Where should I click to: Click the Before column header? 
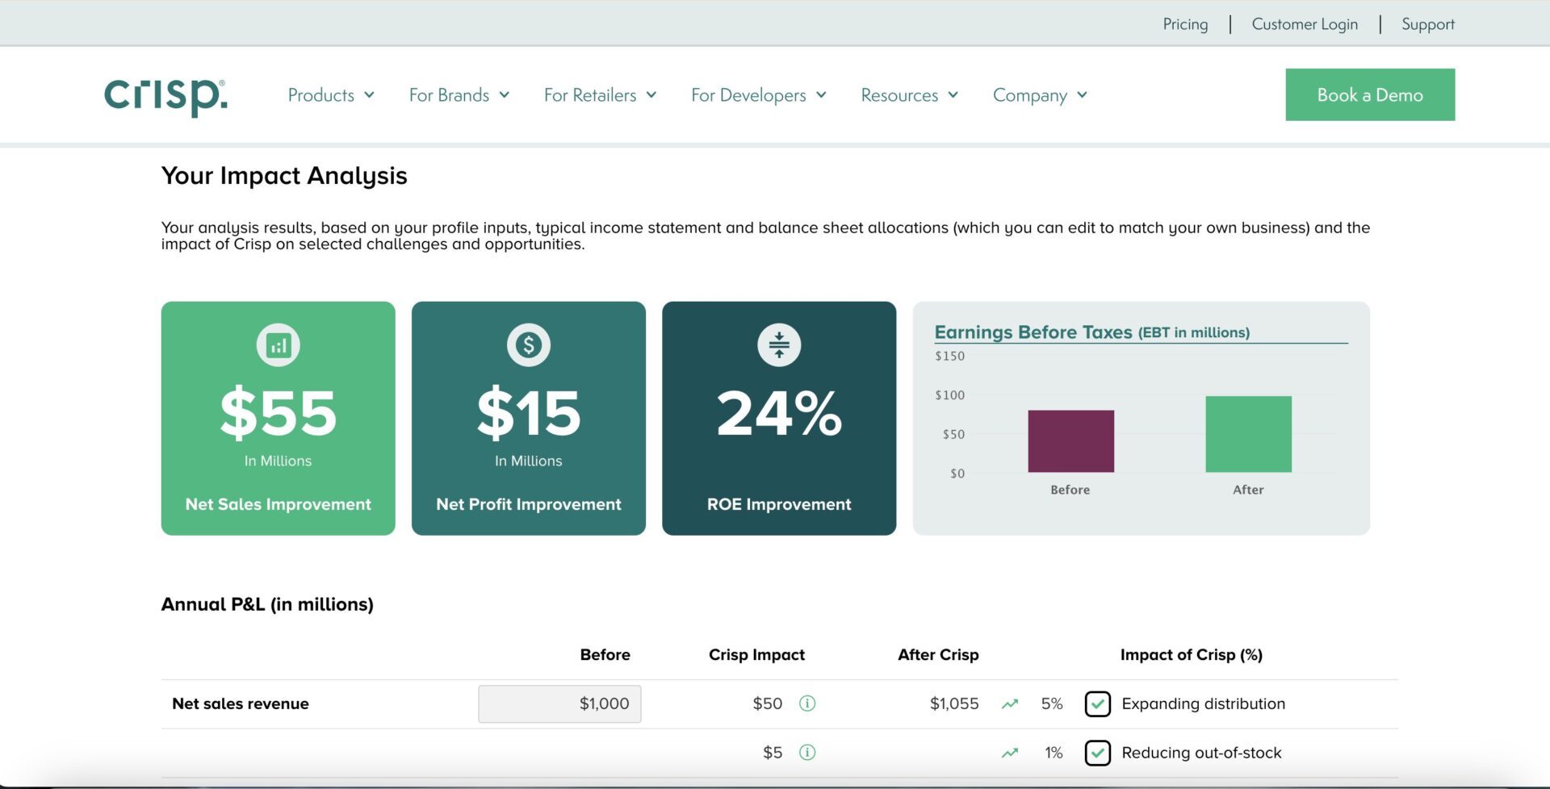tap(605, 654)
